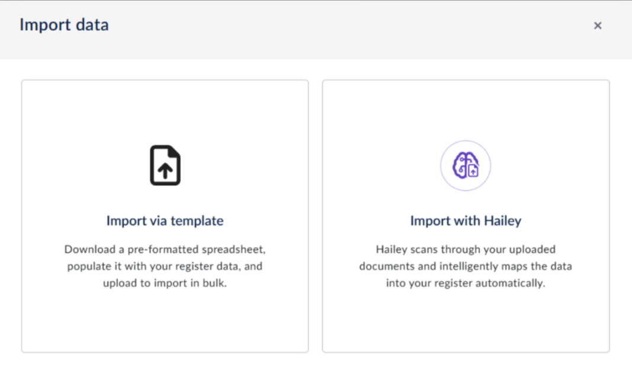Close the Import data dialog
The image size is (632, 374).
pos(598,25)
